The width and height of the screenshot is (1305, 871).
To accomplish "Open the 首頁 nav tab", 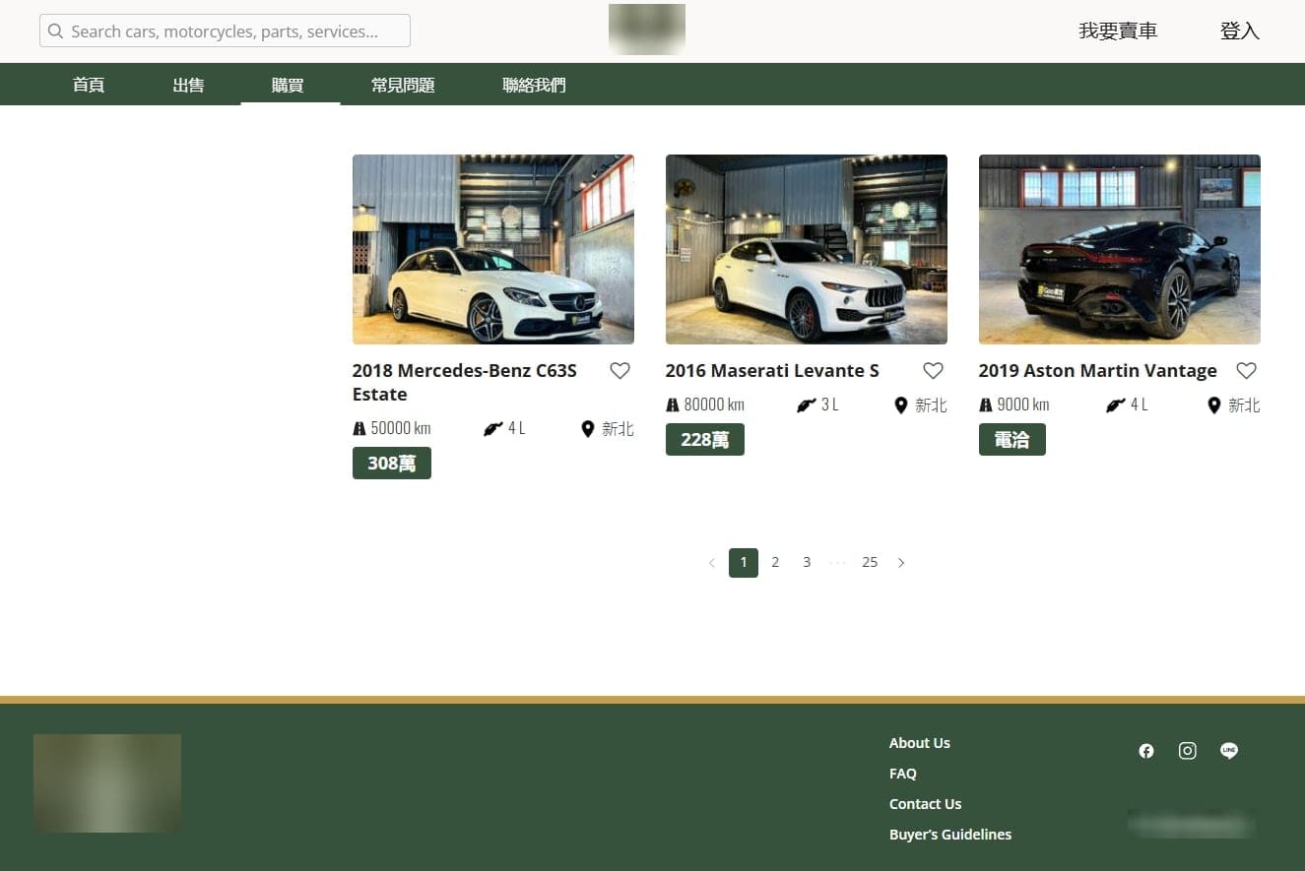I will click(x=89, y=85).
